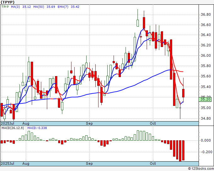Screen dimensions: 214x171
Task: Select the MA(50) indicator label
Action: 39,7
